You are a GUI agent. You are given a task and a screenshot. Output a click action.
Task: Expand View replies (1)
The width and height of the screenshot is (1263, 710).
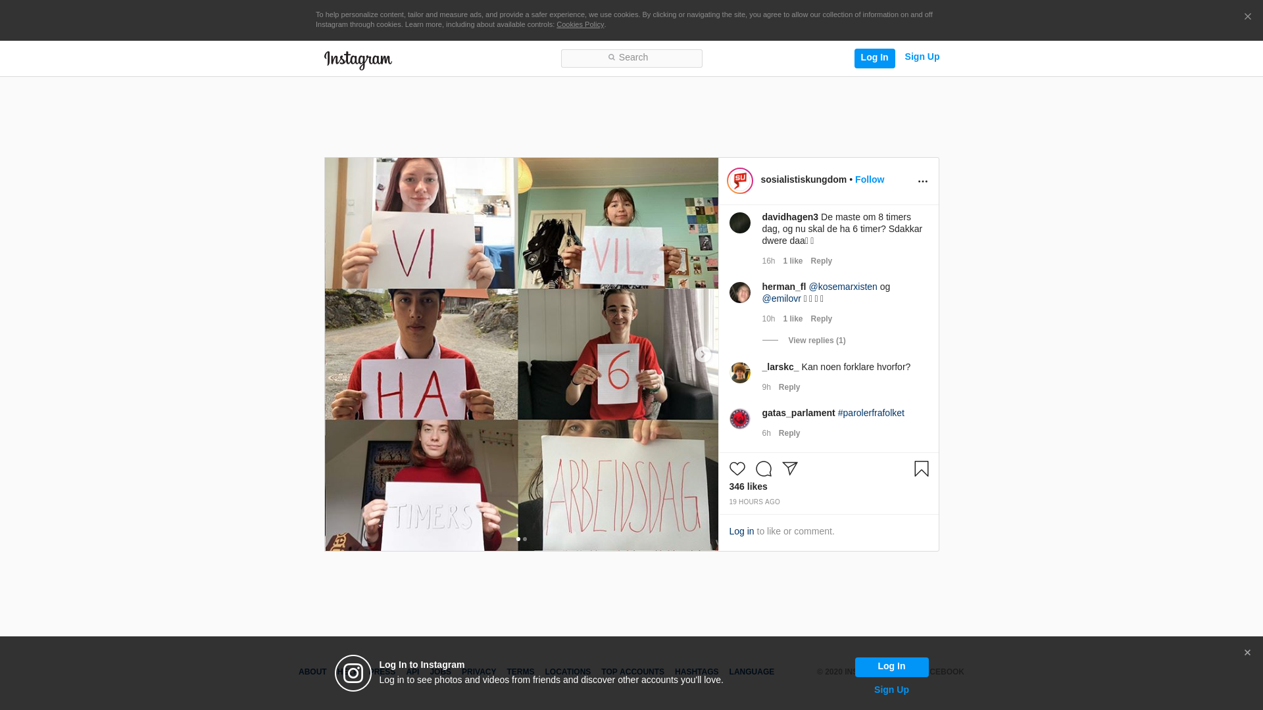(x=816, y=341)
